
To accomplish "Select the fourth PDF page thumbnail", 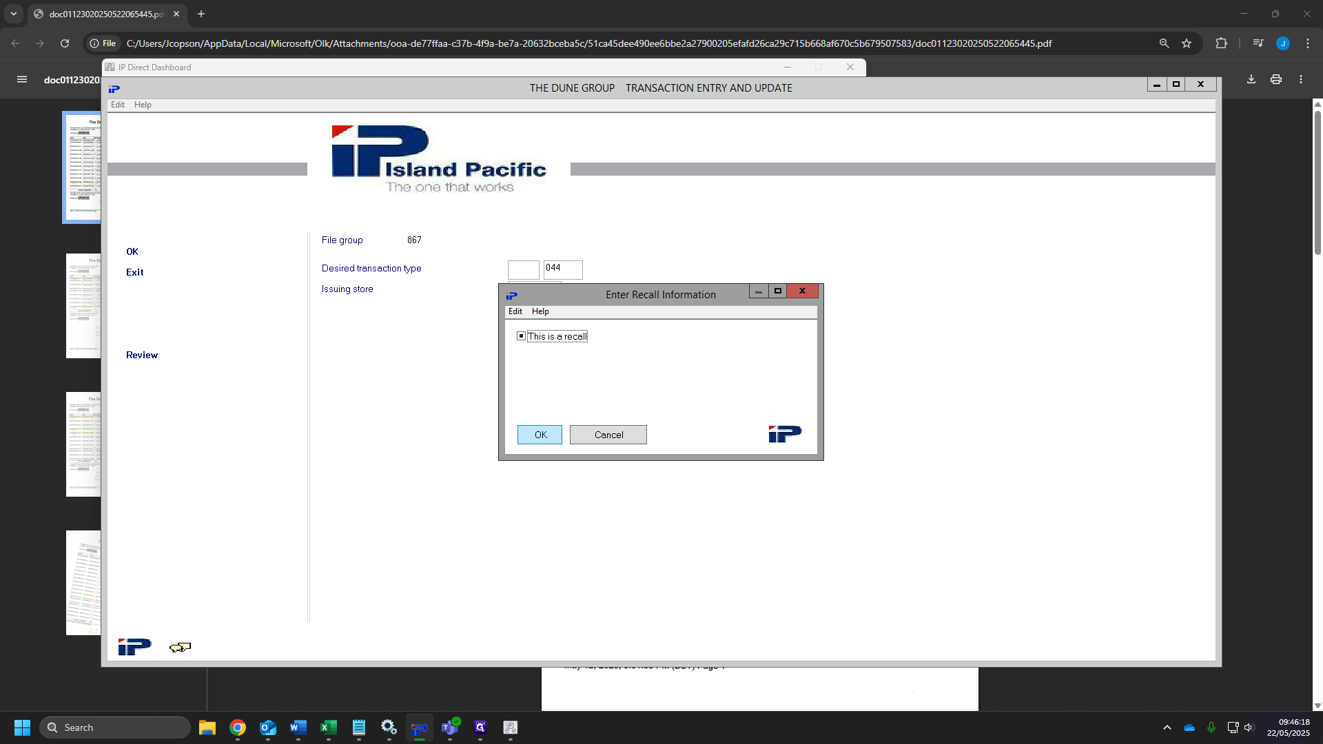I will (x=83, y=583).
